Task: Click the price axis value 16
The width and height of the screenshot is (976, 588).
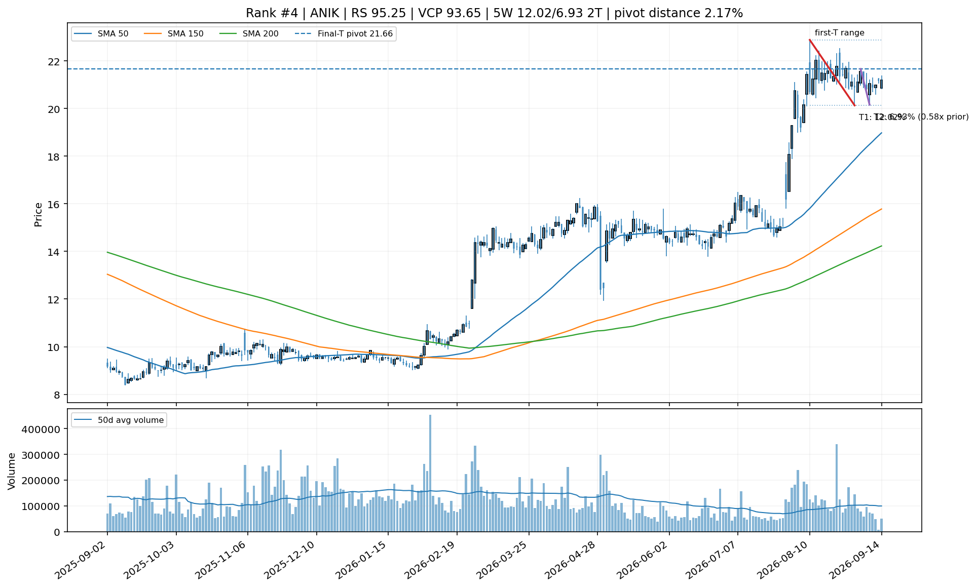Action: 54,205
